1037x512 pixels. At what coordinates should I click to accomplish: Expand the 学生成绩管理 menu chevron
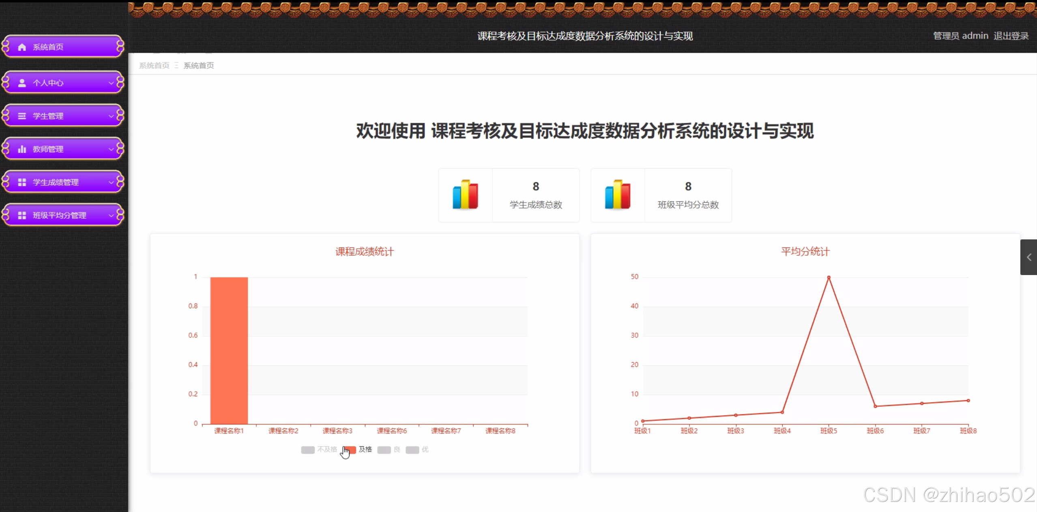pyautogui.click(x=111, y=183)
